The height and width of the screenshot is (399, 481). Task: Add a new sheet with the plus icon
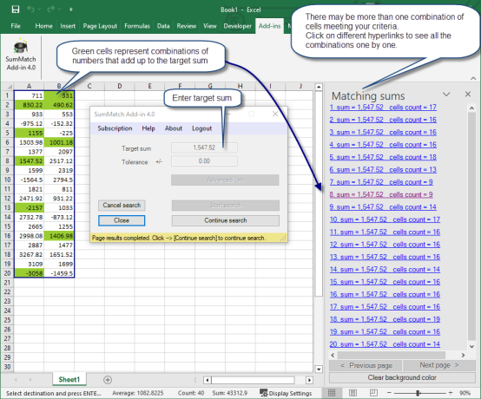click(108, 380)
